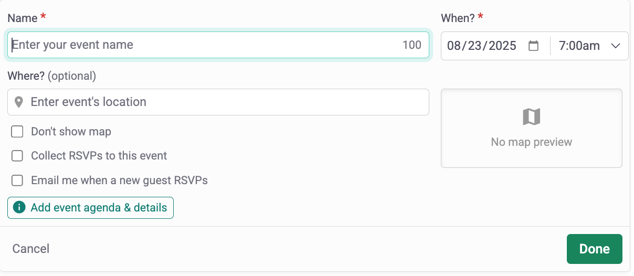Viewport: 634px width, 276px height.
Task: Open the calendar date picker icon
Action: pos(533,46)
